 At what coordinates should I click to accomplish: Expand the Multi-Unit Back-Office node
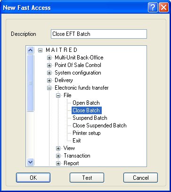[49, 58]
